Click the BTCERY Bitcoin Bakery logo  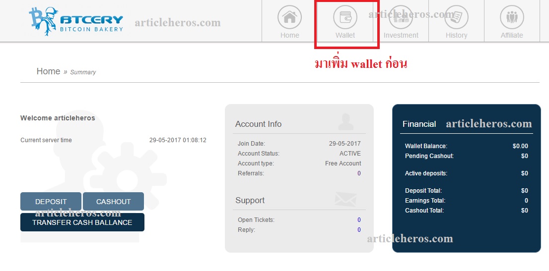coord(76,21)
